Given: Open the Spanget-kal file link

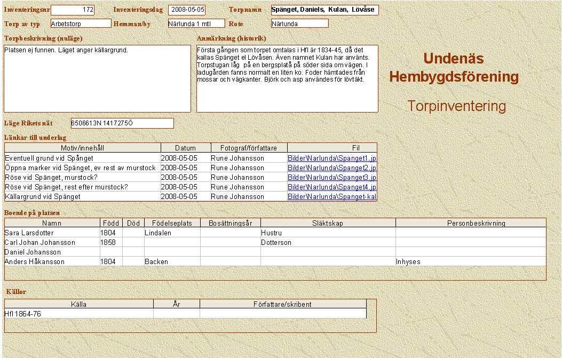Looking at the screenshot, I should pos(332,197).
